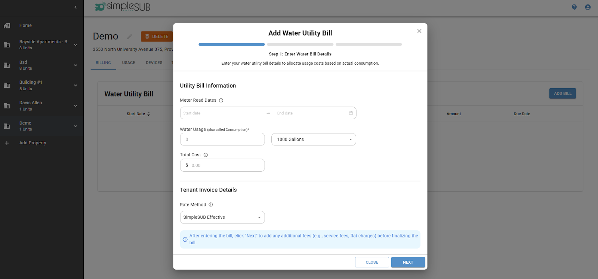Switch to the Usage tab
This screenshot has width=598, height=279.
(129, 63)
